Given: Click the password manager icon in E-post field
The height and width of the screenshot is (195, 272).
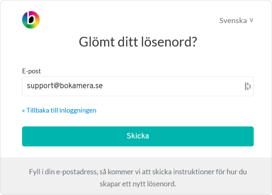Looking at the screenshot, I should (x=248, y=86).
